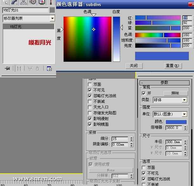The image size is (194, 186).
Task: Enable the 天光入口 checkbox
Action: click(x=90, y=107)
